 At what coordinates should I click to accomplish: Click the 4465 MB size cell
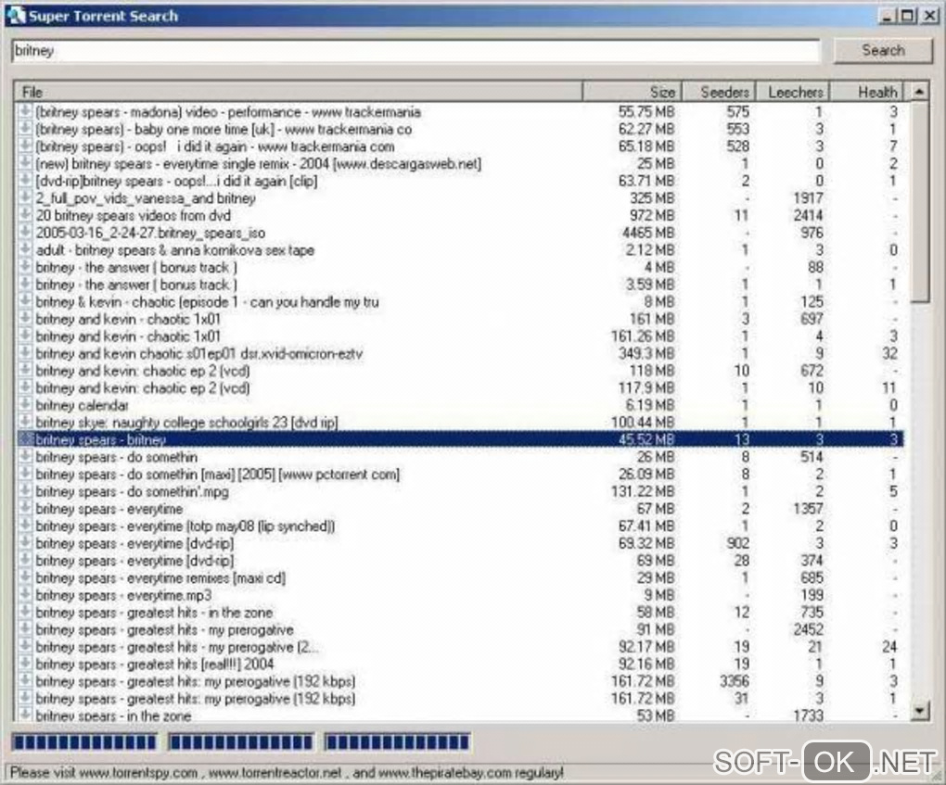click(x=648, y=233)
